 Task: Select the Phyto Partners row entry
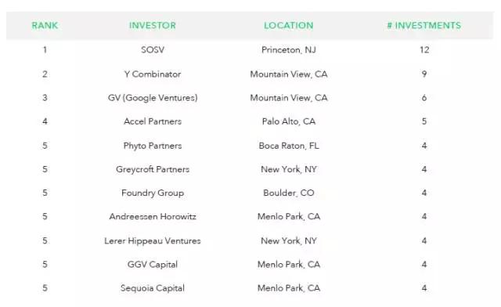pos(153,146)
